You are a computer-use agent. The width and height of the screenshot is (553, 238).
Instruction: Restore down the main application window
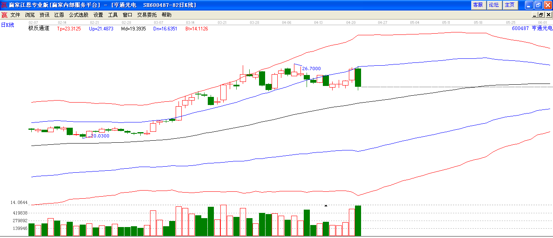(538, 5)
